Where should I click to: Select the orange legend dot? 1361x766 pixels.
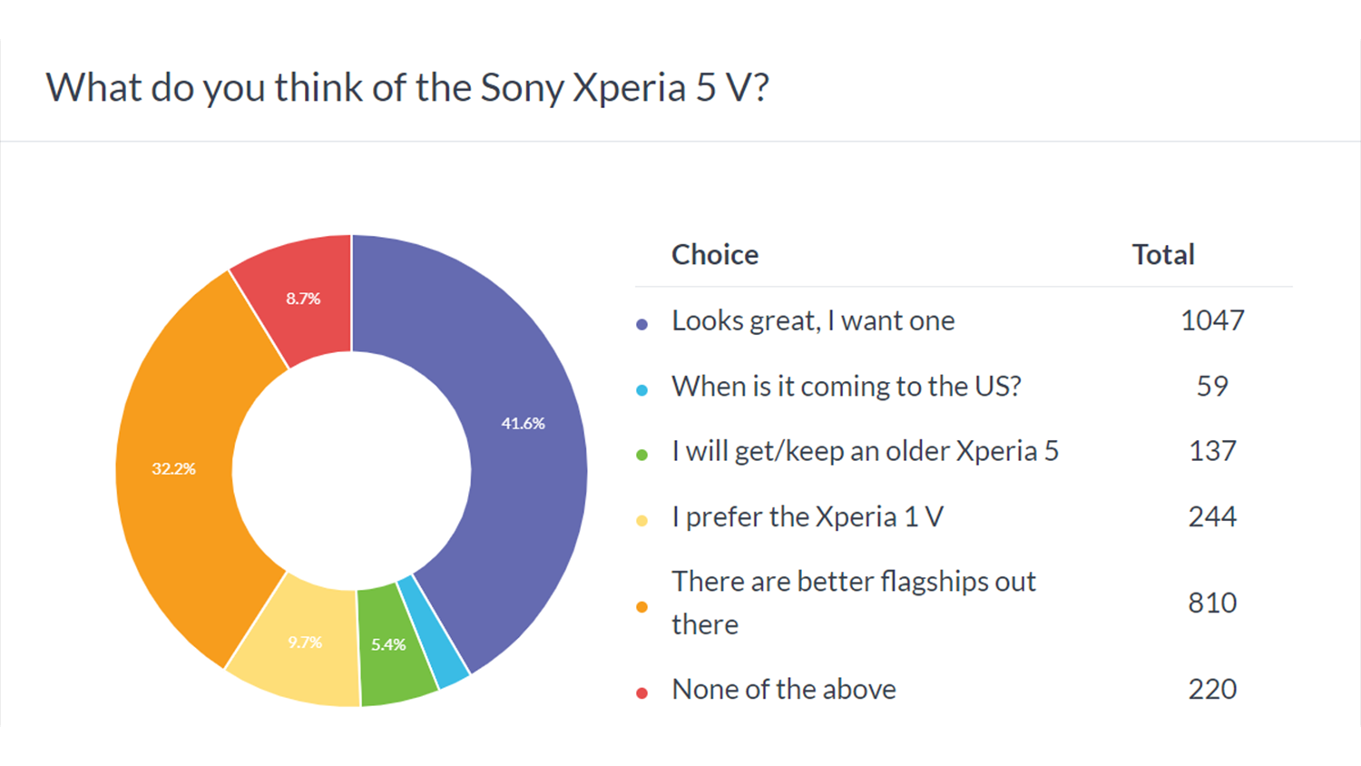pos(642,606)
